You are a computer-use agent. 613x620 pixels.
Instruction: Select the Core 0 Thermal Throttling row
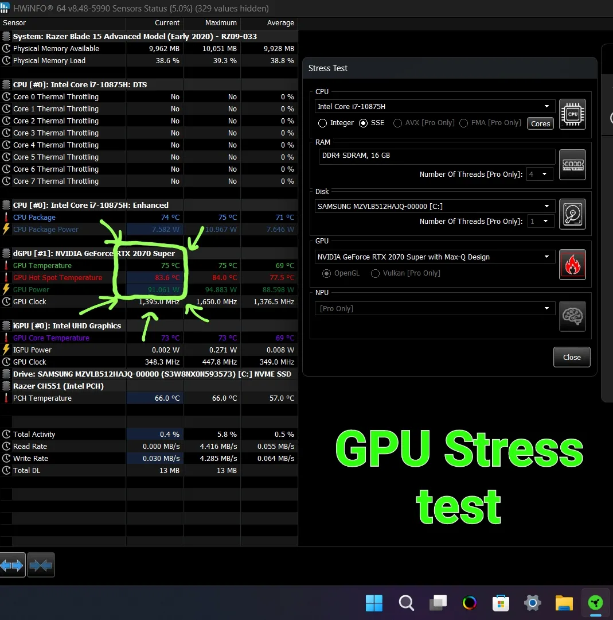[149, 96]
